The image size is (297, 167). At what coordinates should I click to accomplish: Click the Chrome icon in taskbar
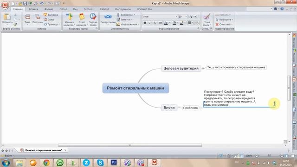pyautogui.click(x=46, y=162)
